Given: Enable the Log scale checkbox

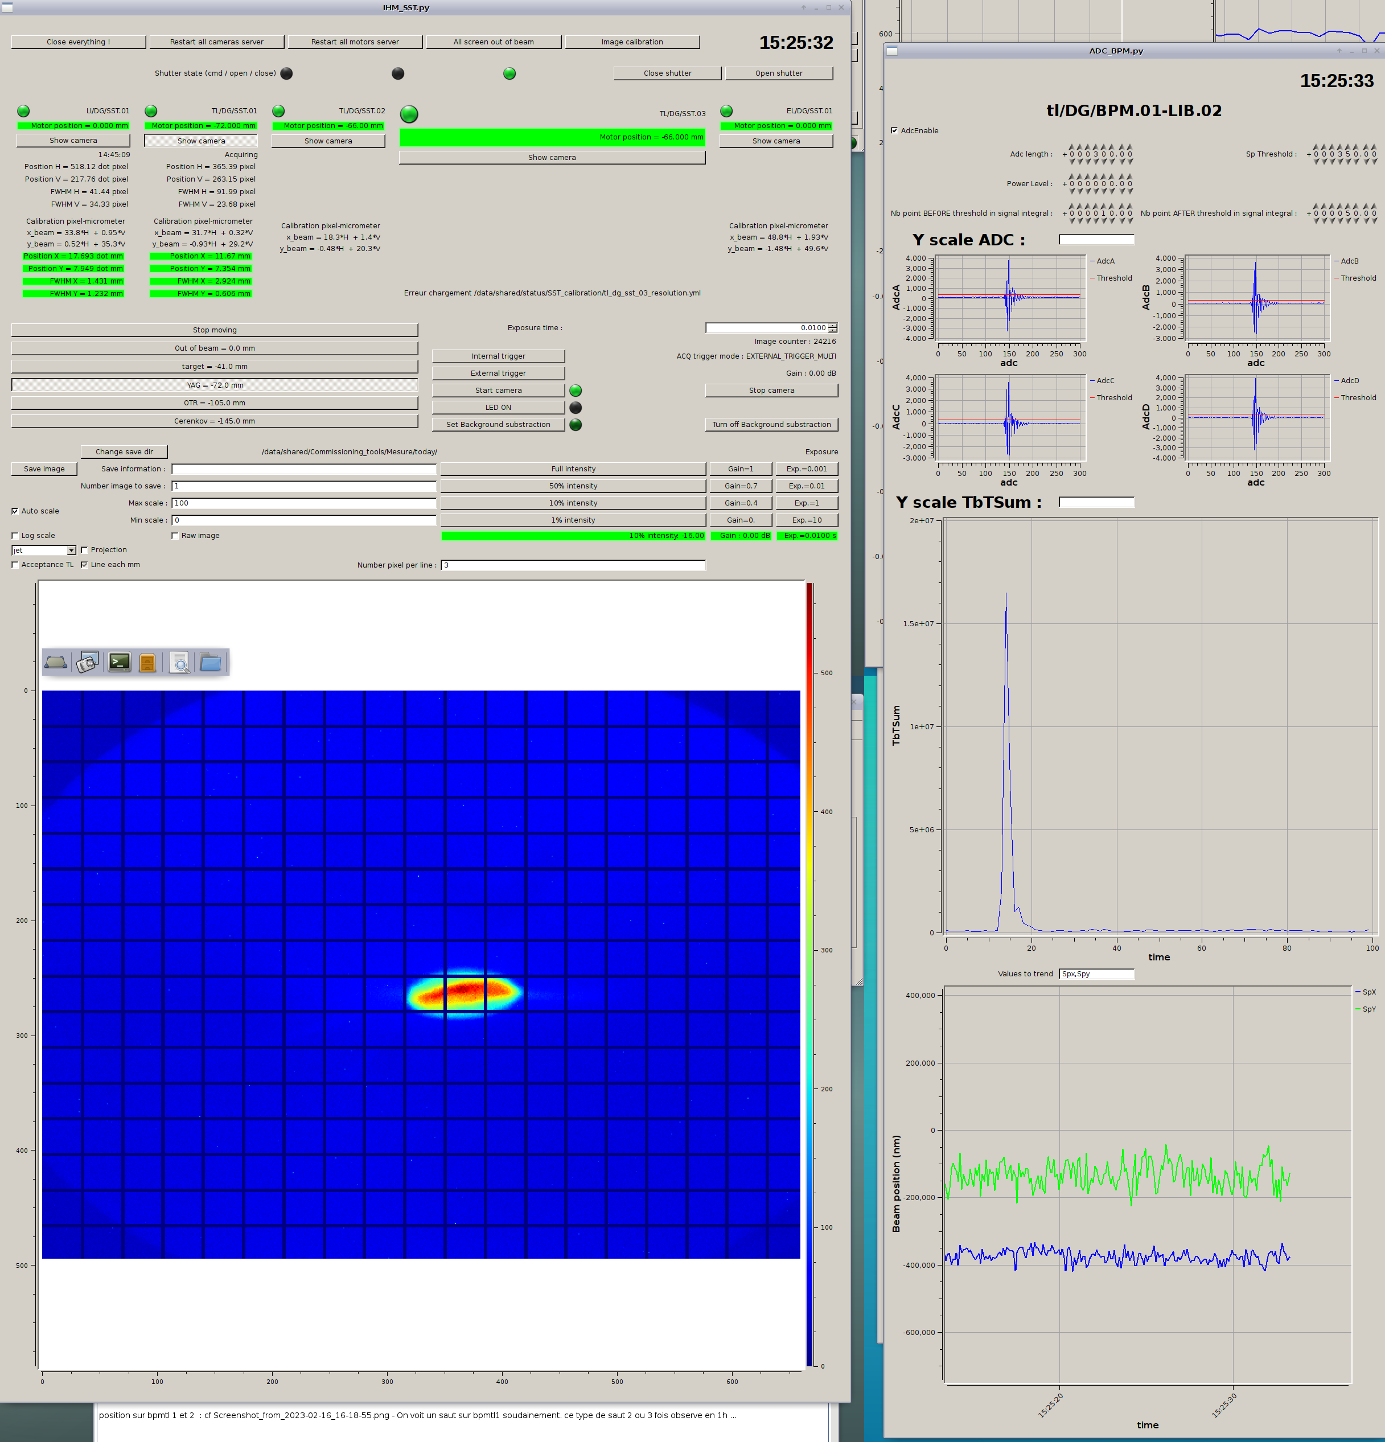Looking at the screenshot, I should tap(15, 536).
